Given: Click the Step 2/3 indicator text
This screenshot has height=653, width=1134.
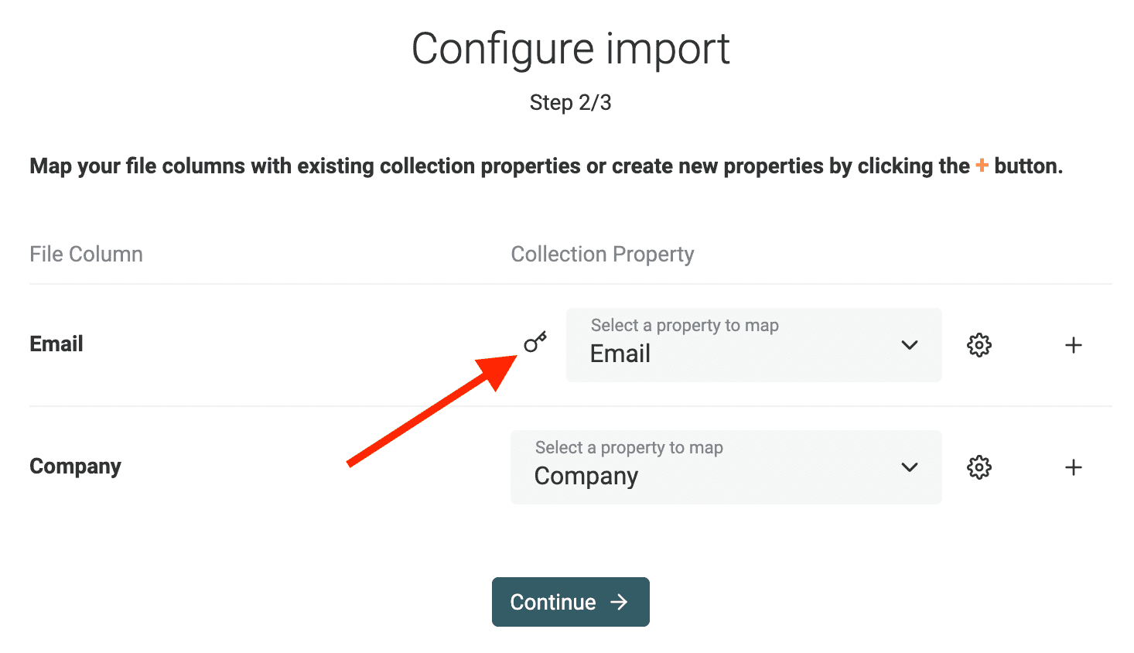Looking at the screenshot, I should tap(571, 102).
